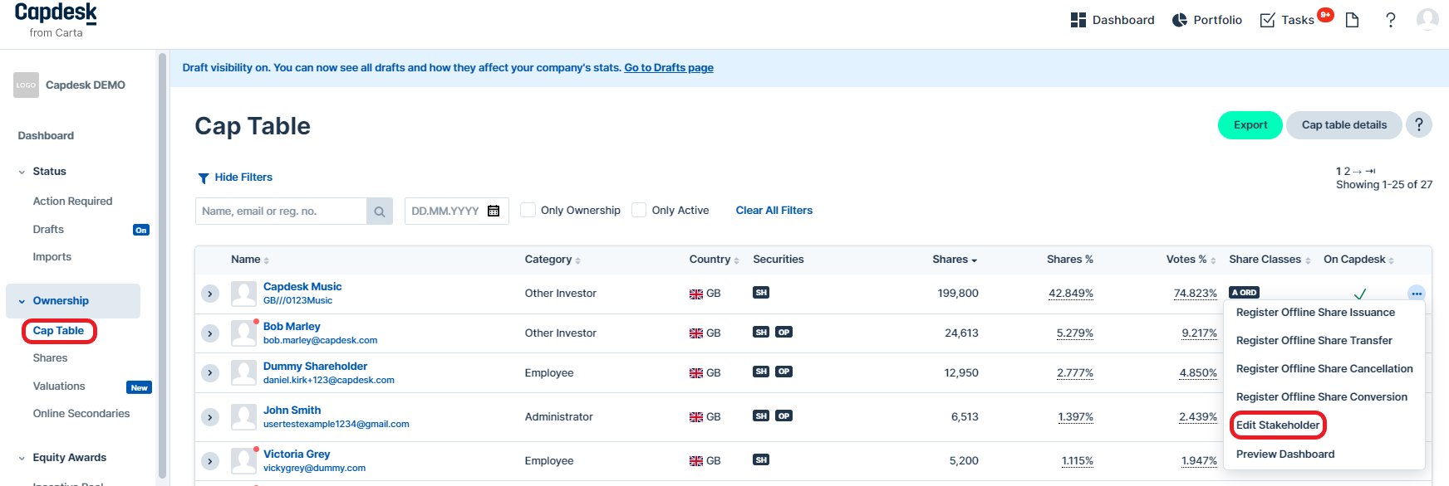Sort table by Shares column

tap(955, 260)
